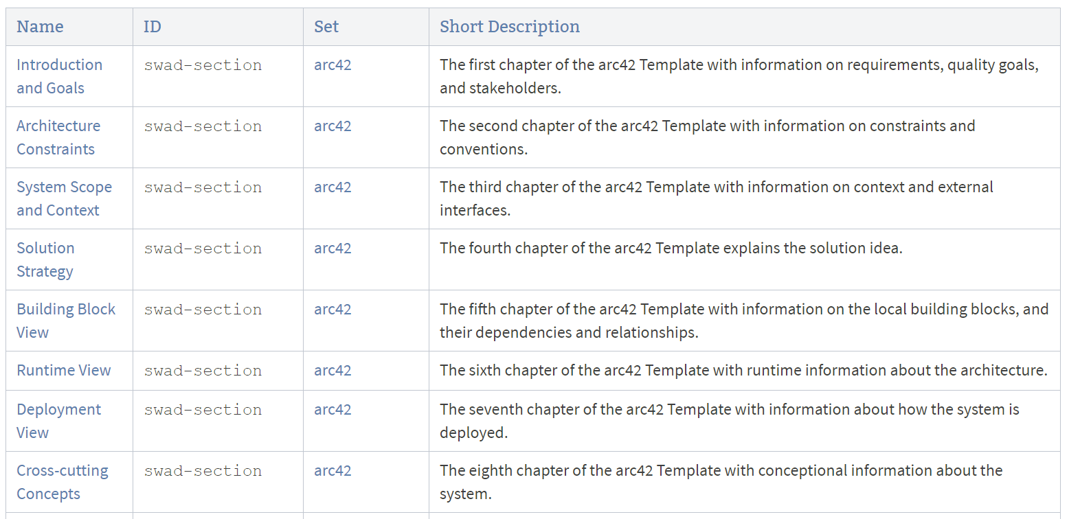Click the Name column header
Screen dimensions: 1069x519
click(x=40, y=27)
